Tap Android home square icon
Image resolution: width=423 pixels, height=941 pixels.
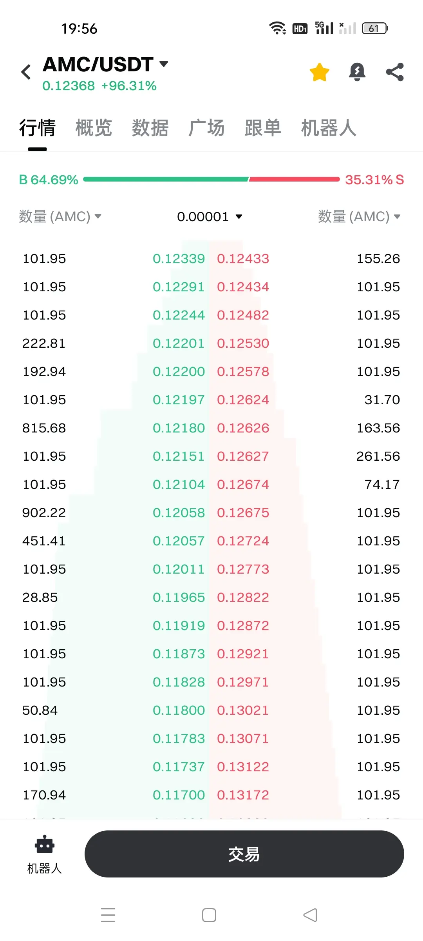coord(209,915)
